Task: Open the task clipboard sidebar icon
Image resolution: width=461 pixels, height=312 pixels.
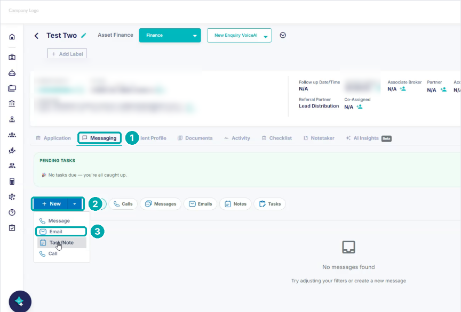Action: coord(12,228)
